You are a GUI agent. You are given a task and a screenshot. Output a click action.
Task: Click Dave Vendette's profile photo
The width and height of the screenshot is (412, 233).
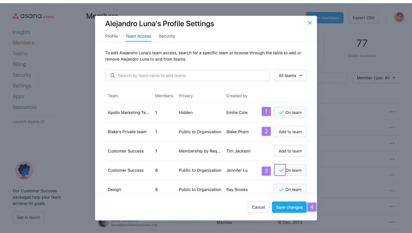pos(103,222)
